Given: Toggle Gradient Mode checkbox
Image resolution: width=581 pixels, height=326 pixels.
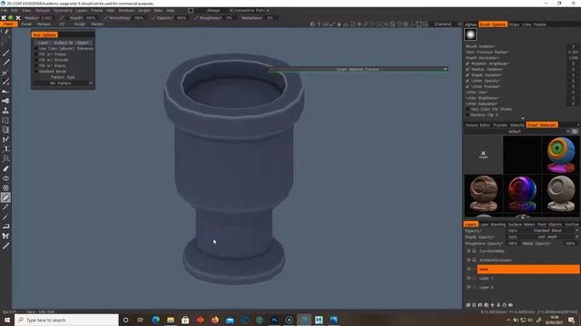Looking at the screenshot, I should (x=36, y=72).
